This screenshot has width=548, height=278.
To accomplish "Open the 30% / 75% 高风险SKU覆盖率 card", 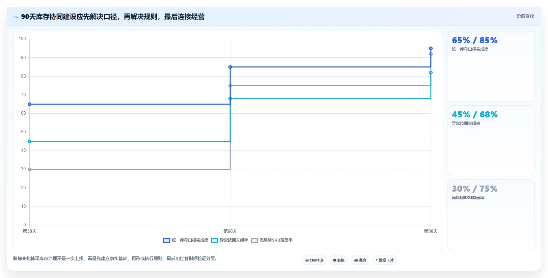I will click(491, 215).
